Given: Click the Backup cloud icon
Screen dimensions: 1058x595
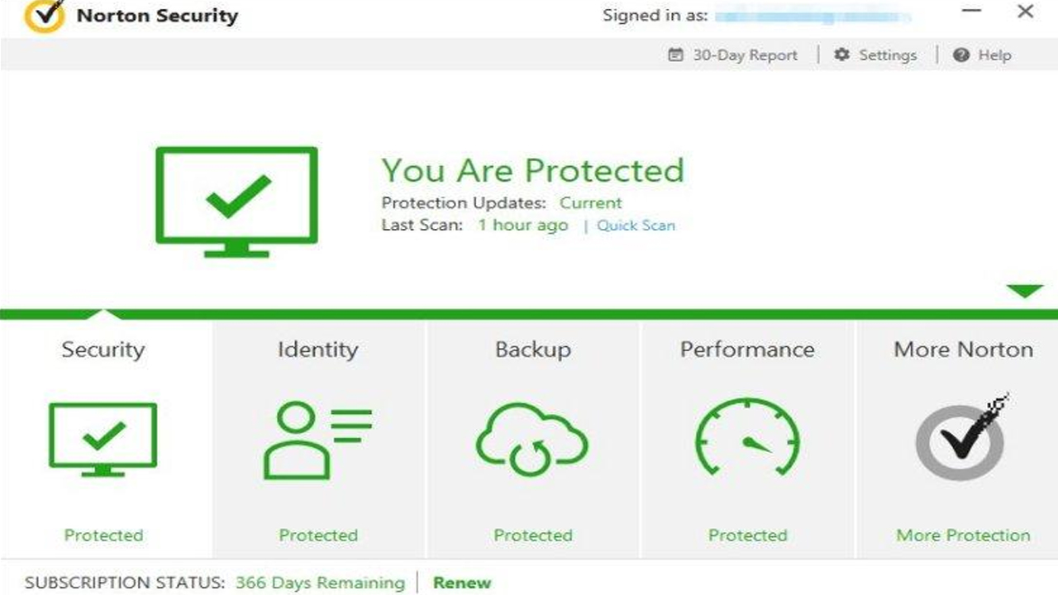Looking at the screenshot, I should pos(532,439).
